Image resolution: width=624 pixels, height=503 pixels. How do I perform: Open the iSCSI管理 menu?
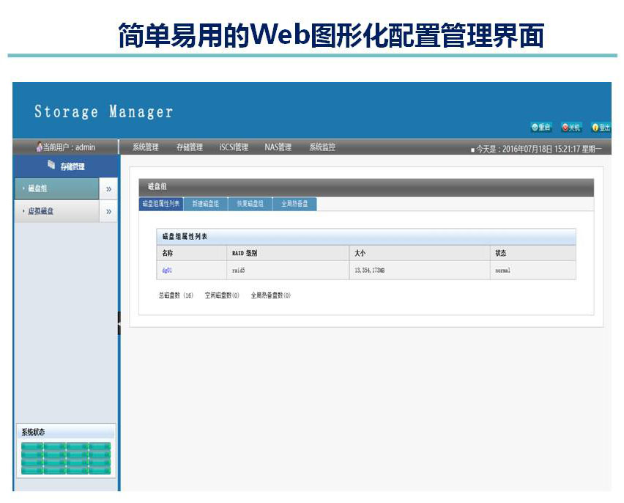point(234,147)
